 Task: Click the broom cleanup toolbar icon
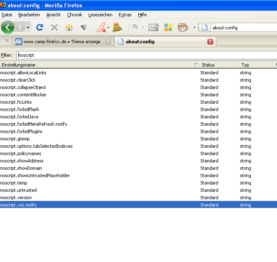click(x=117, y=27)
